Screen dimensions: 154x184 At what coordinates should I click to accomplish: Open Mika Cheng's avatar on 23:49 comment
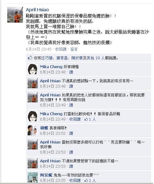[x=33, y=116]
